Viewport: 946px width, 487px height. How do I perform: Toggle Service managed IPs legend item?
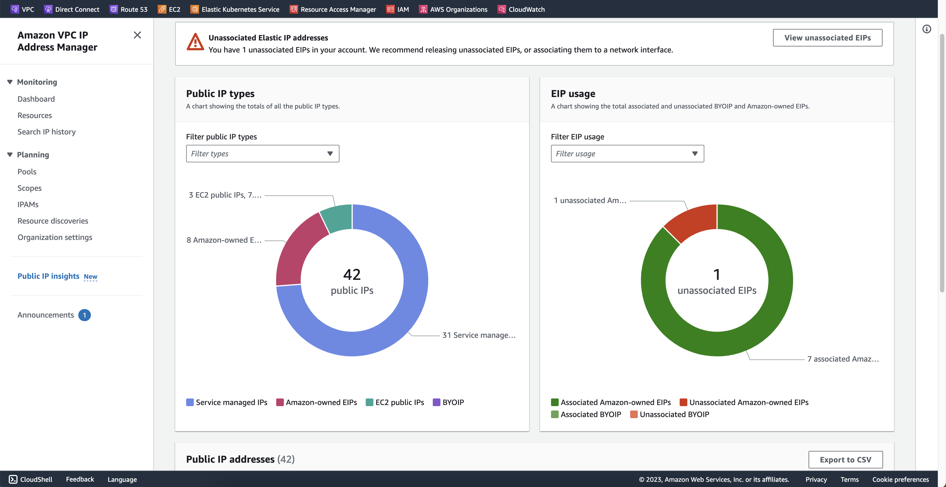[227, 402]
